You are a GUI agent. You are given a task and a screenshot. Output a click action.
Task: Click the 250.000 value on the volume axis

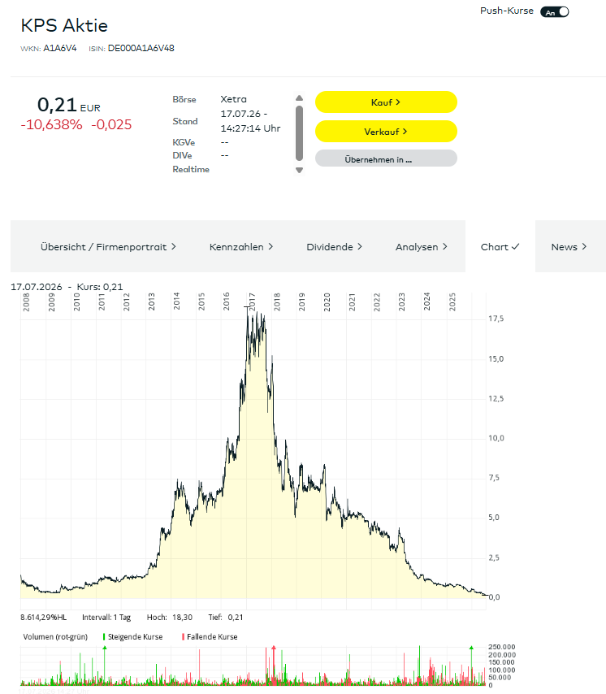click(x=502, y=647)
